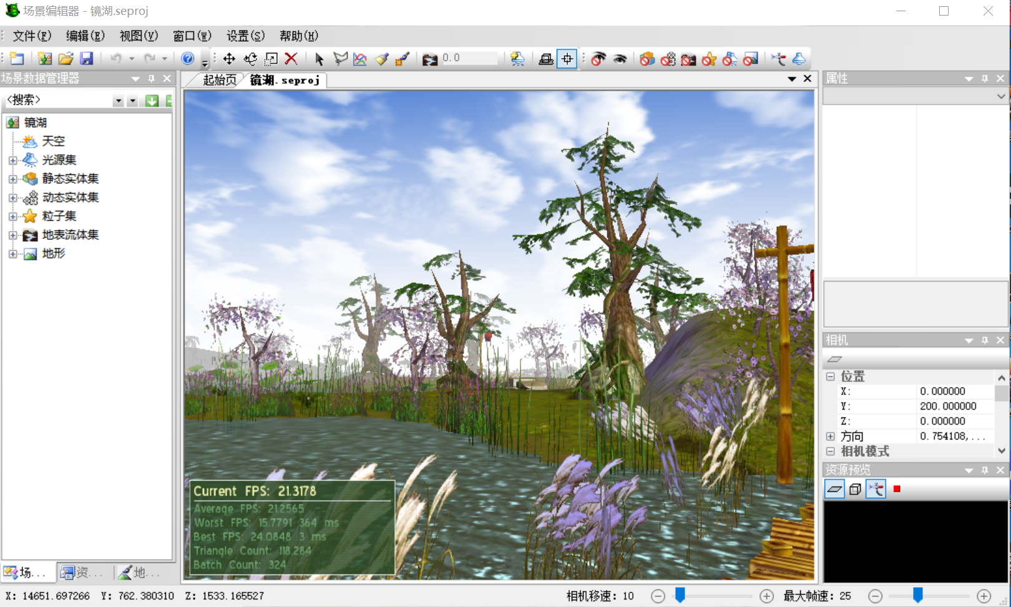The image size is (1011, 607).
Task: Open the 帮助(H) menu
Action: [299, 36]
